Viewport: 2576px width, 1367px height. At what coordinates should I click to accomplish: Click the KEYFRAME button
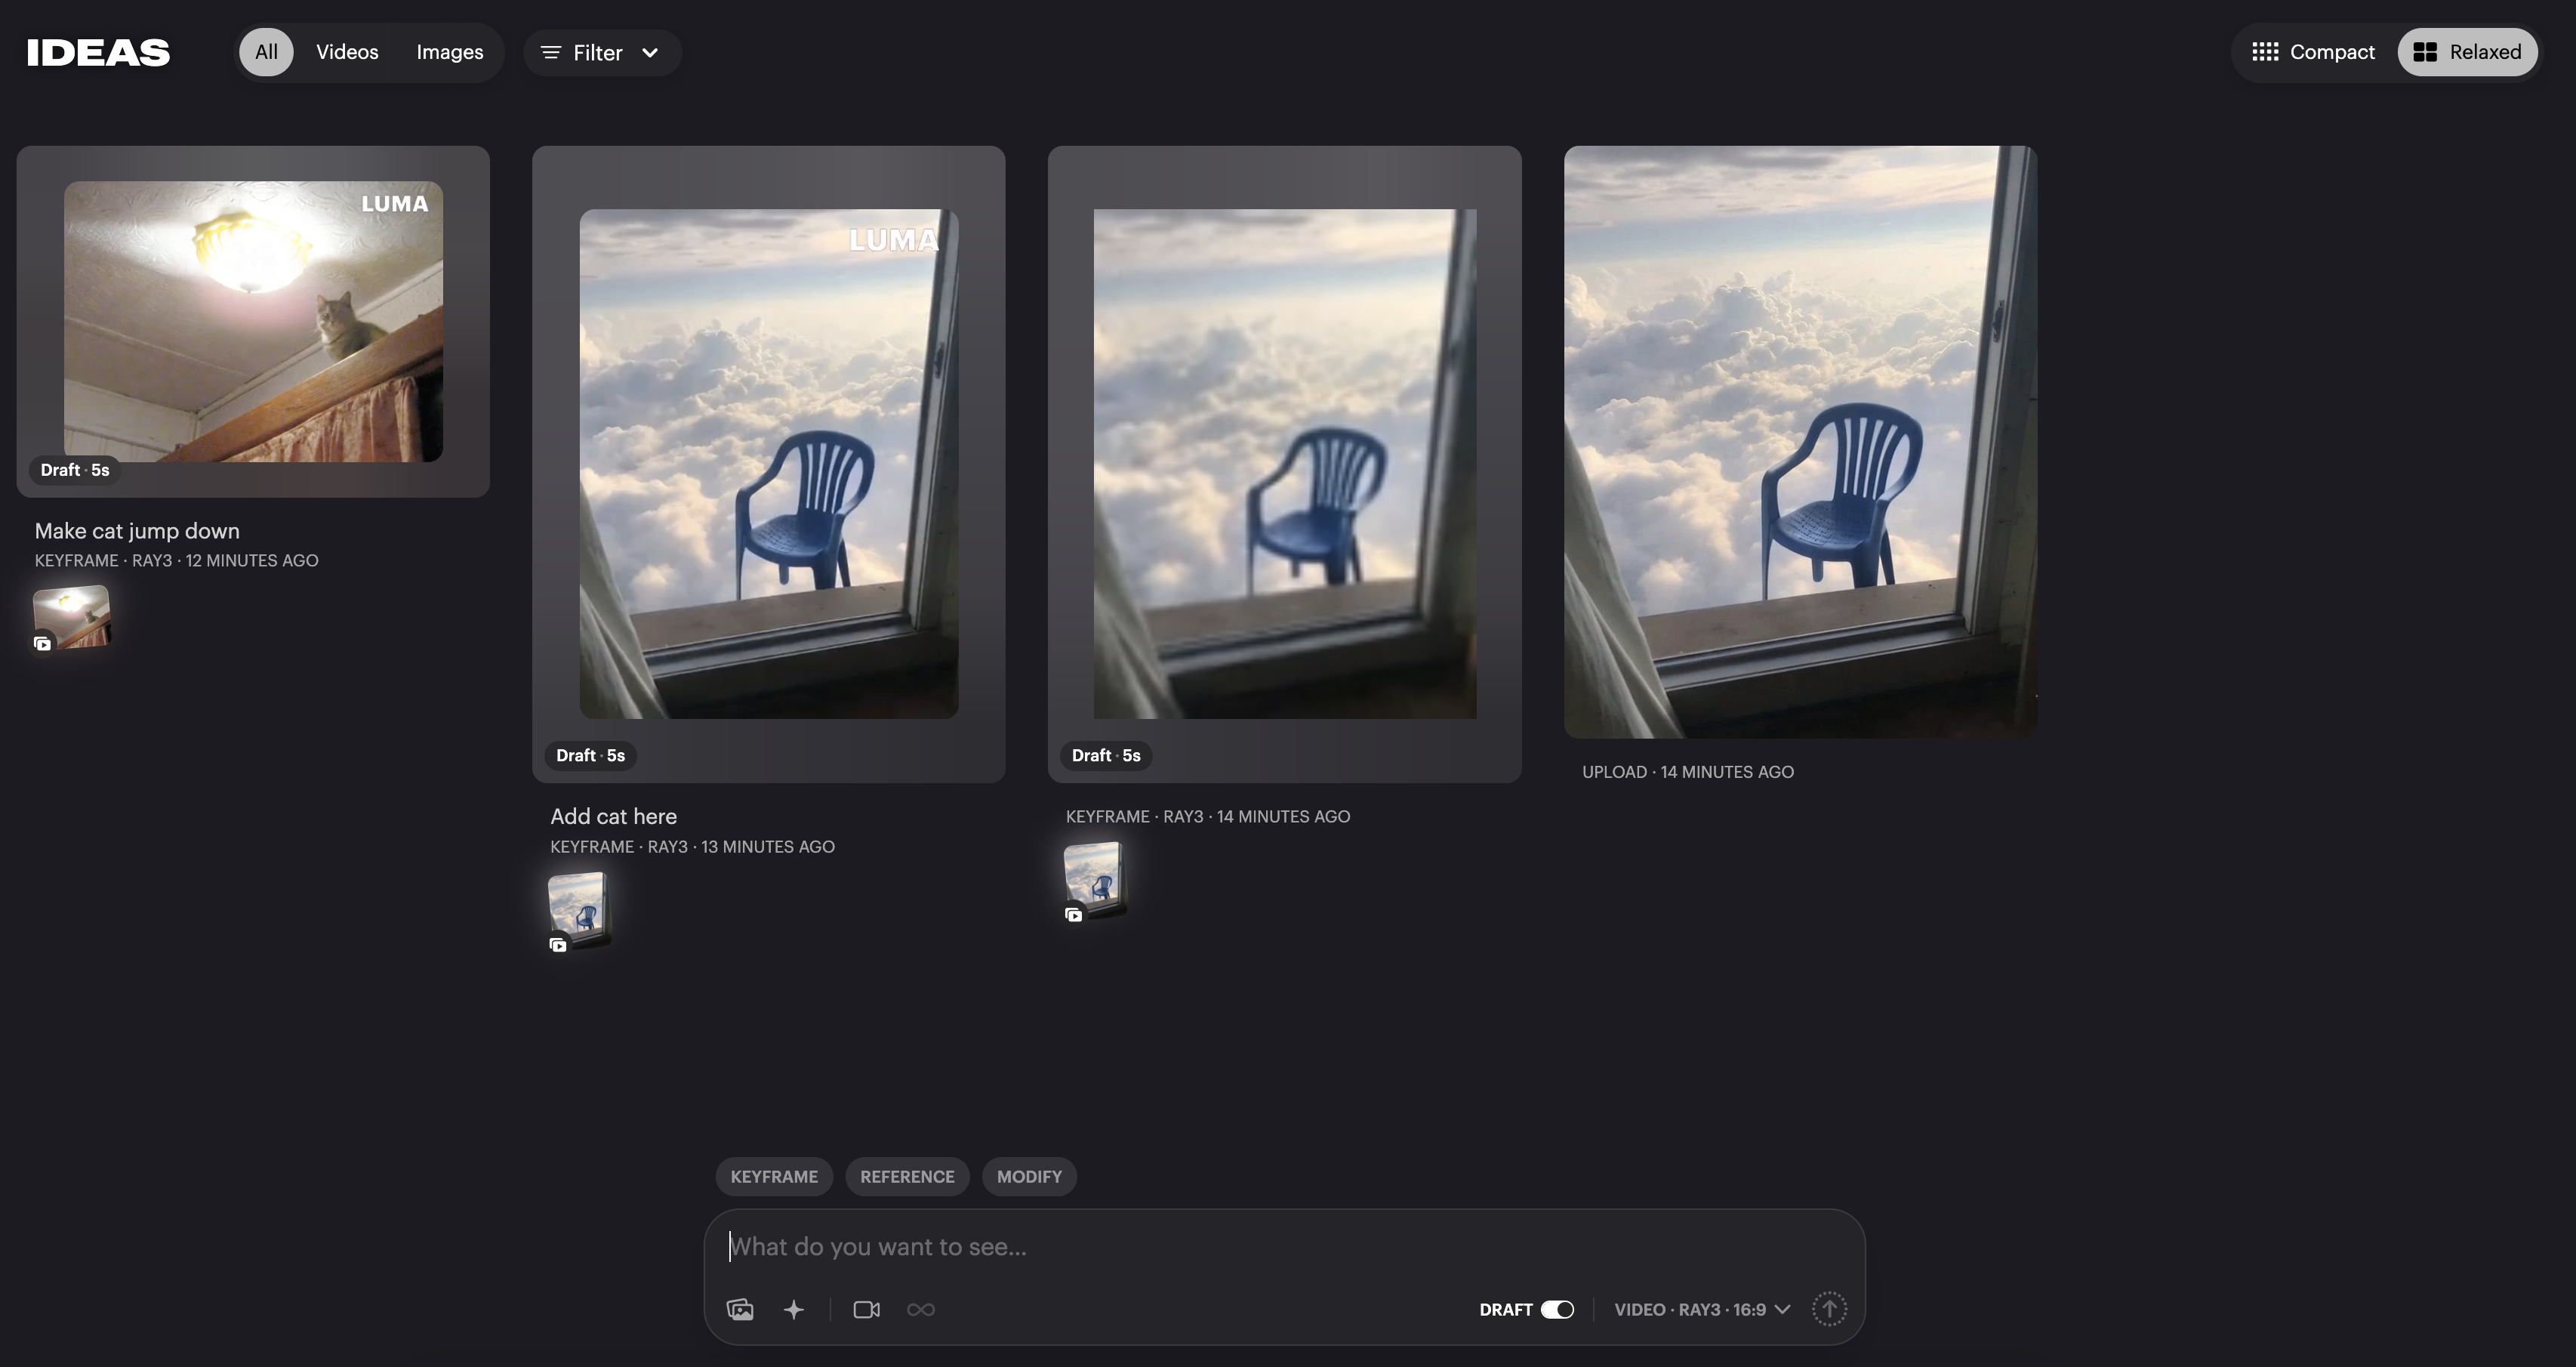[x=774, y=1176]
